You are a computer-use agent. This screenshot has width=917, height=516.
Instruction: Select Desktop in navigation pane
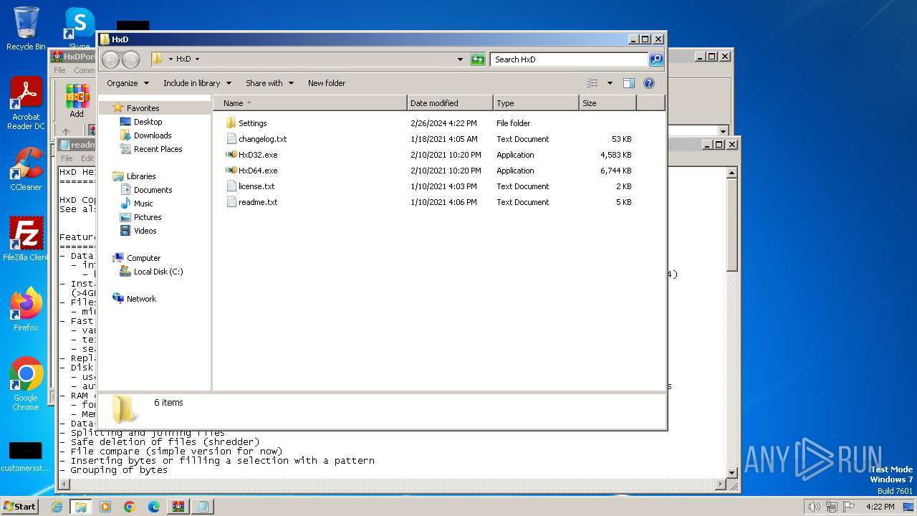click(x=148, y=122)
